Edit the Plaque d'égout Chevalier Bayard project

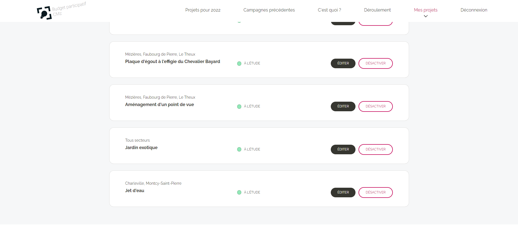343,63
